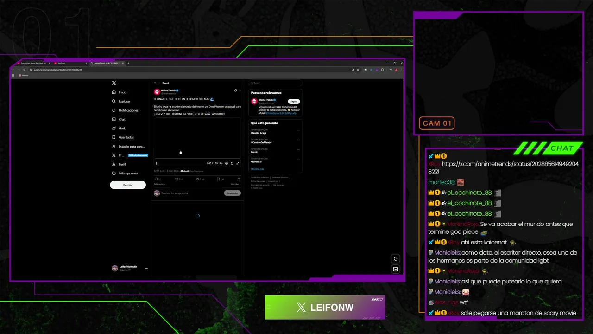This screenshot has width=593, height=334.
Task: Open the browser extensions puzzle icon
Action: click(x=382, y=70)
